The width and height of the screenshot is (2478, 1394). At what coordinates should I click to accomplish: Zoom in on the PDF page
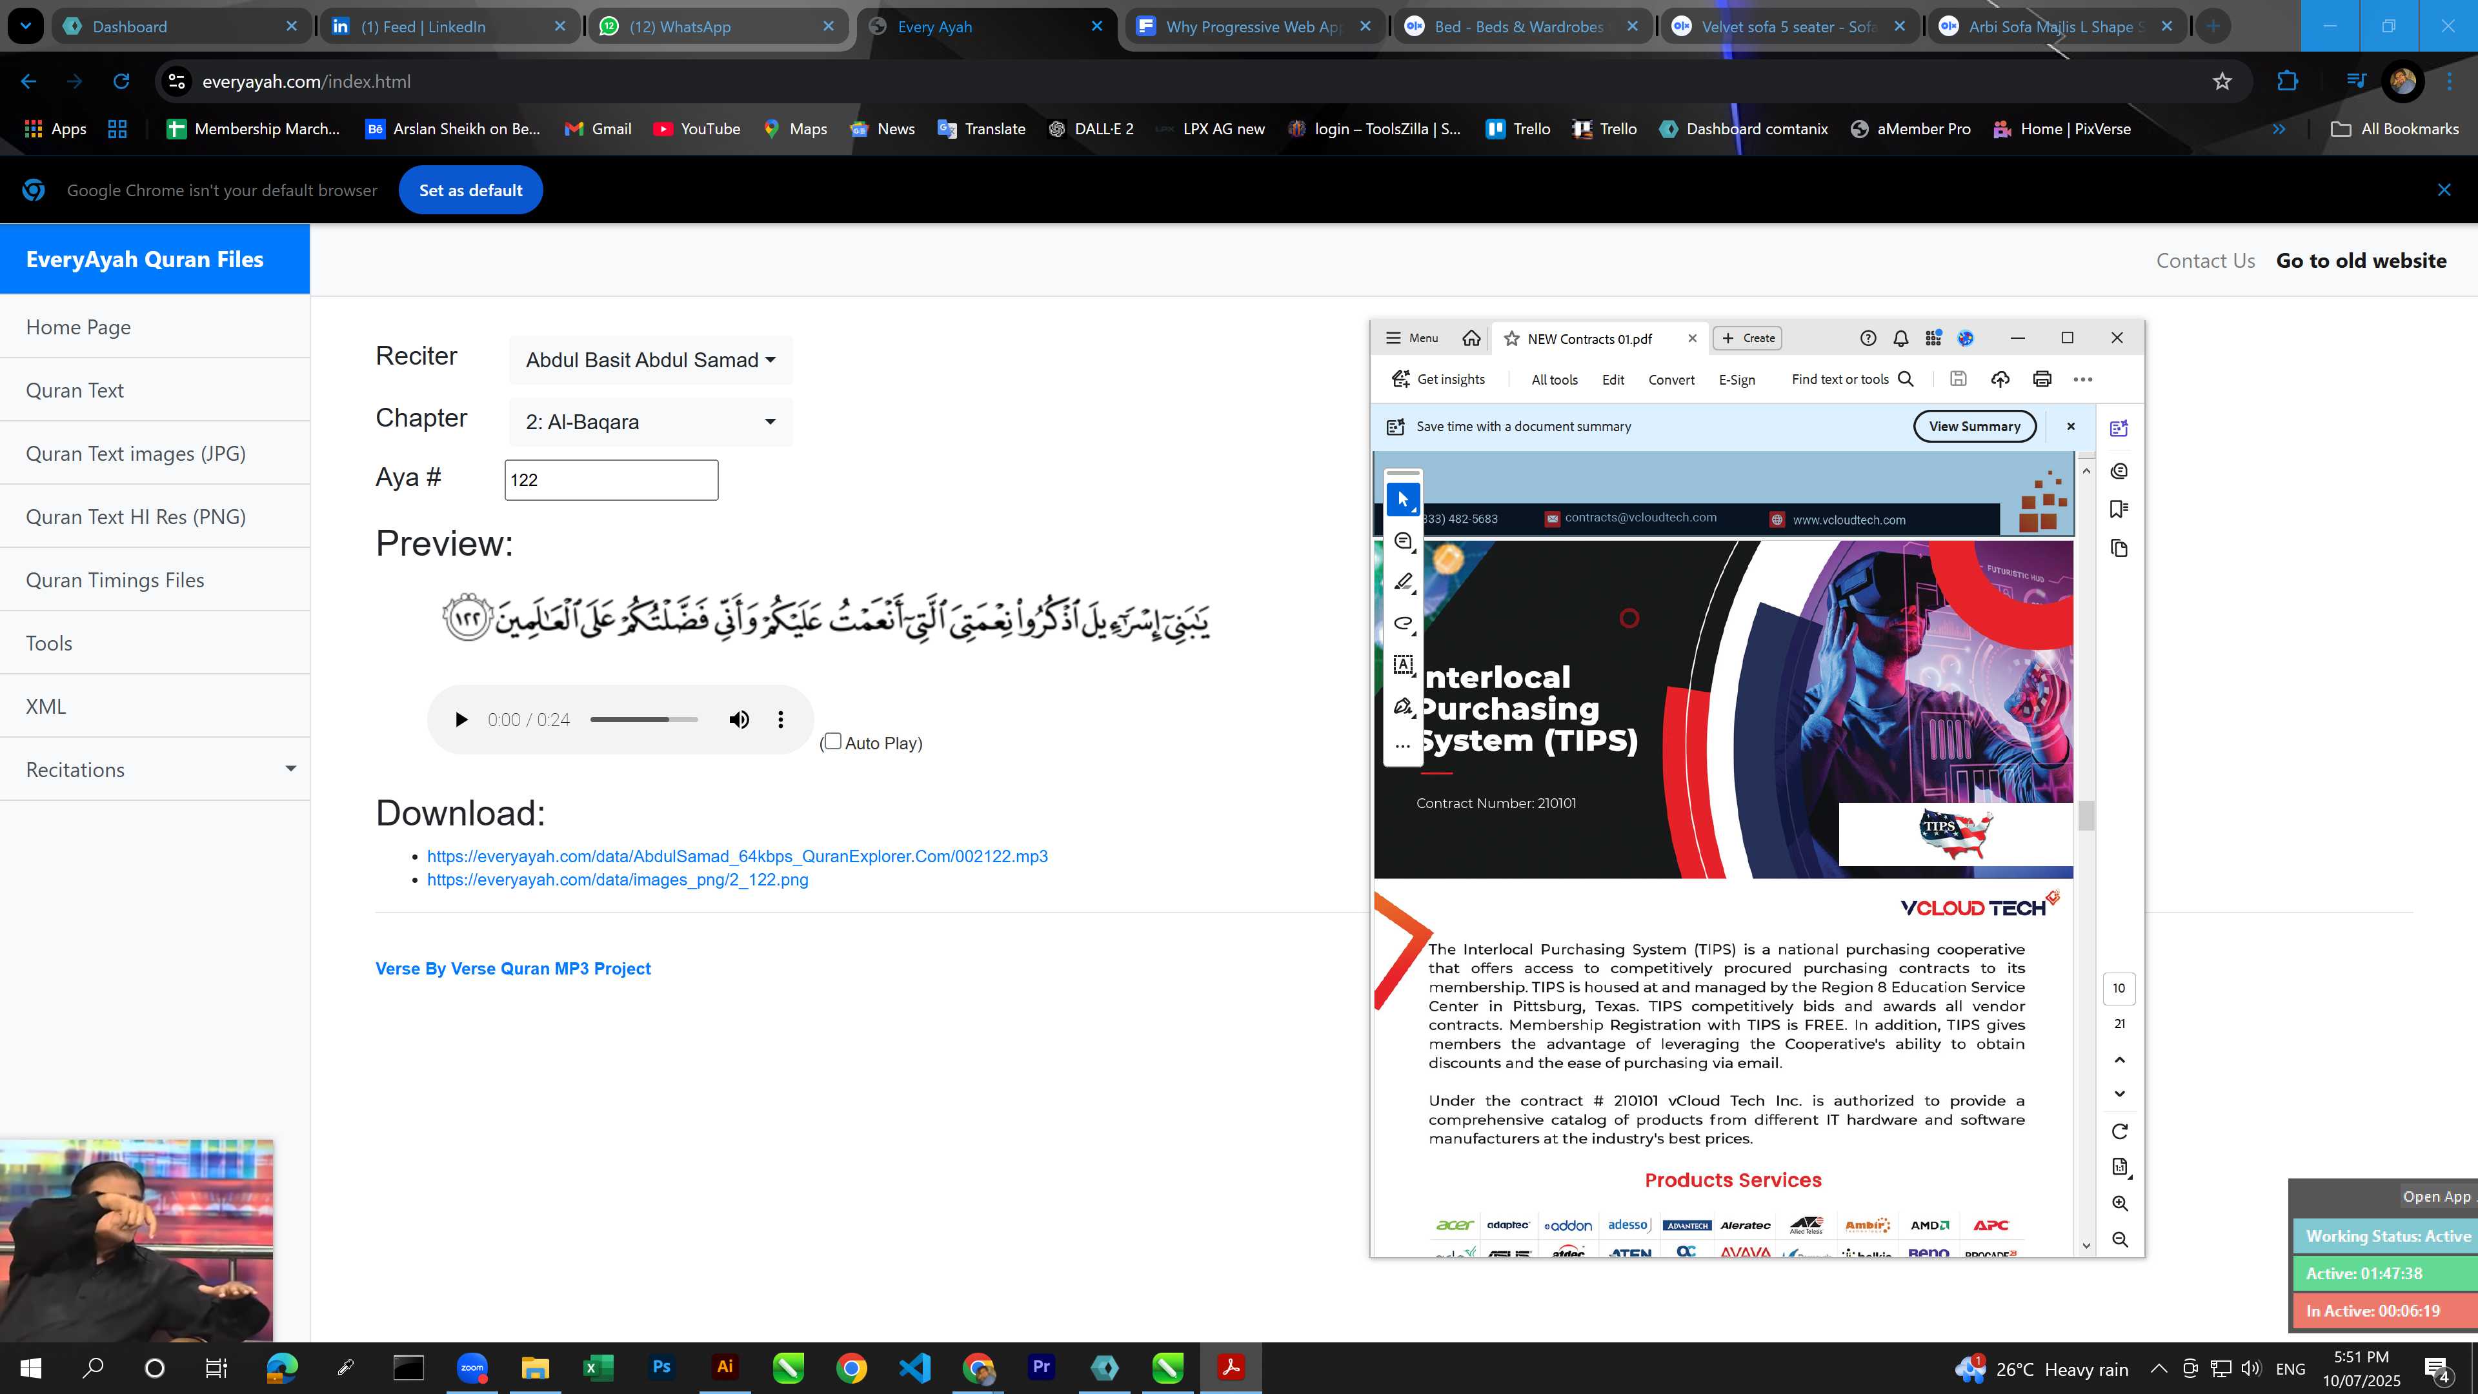(2120, 1204)
